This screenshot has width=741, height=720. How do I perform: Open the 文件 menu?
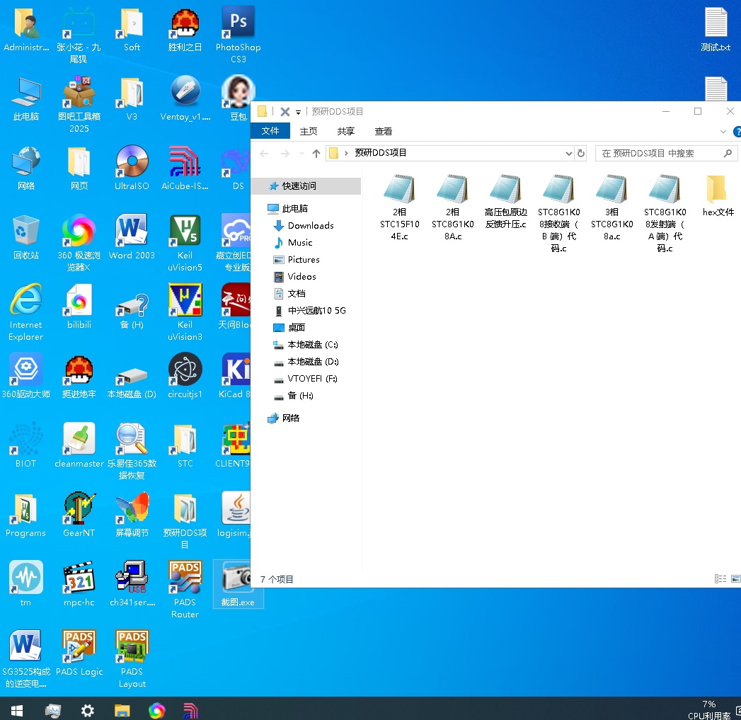pos(270,132)
